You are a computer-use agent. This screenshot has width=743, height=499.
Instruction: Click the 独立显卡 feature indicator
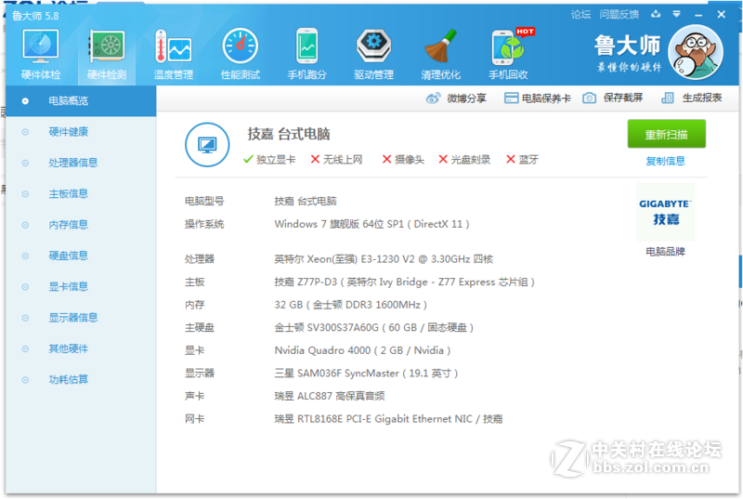269,160
